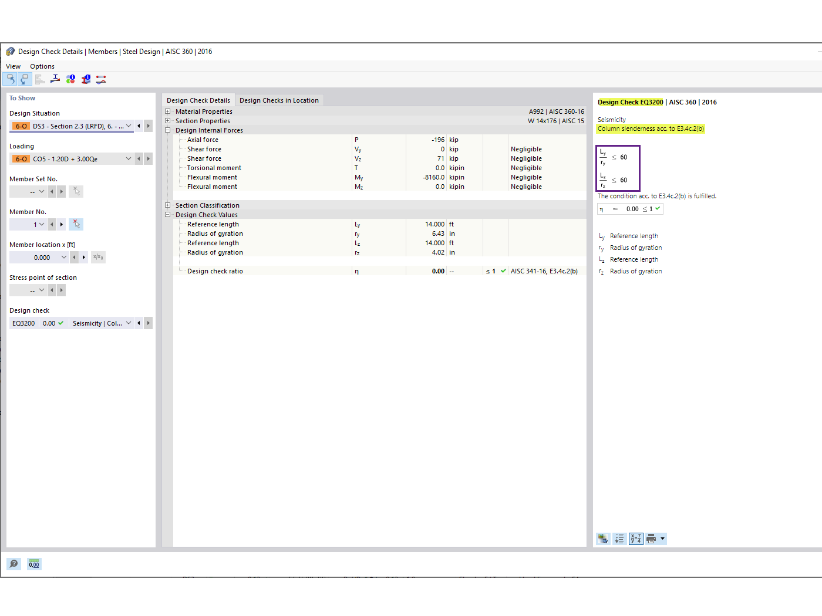Click the highlighted Column slenderness heading
The width and height of the screenshot is (822, 616).
click(x=651, y=128)
